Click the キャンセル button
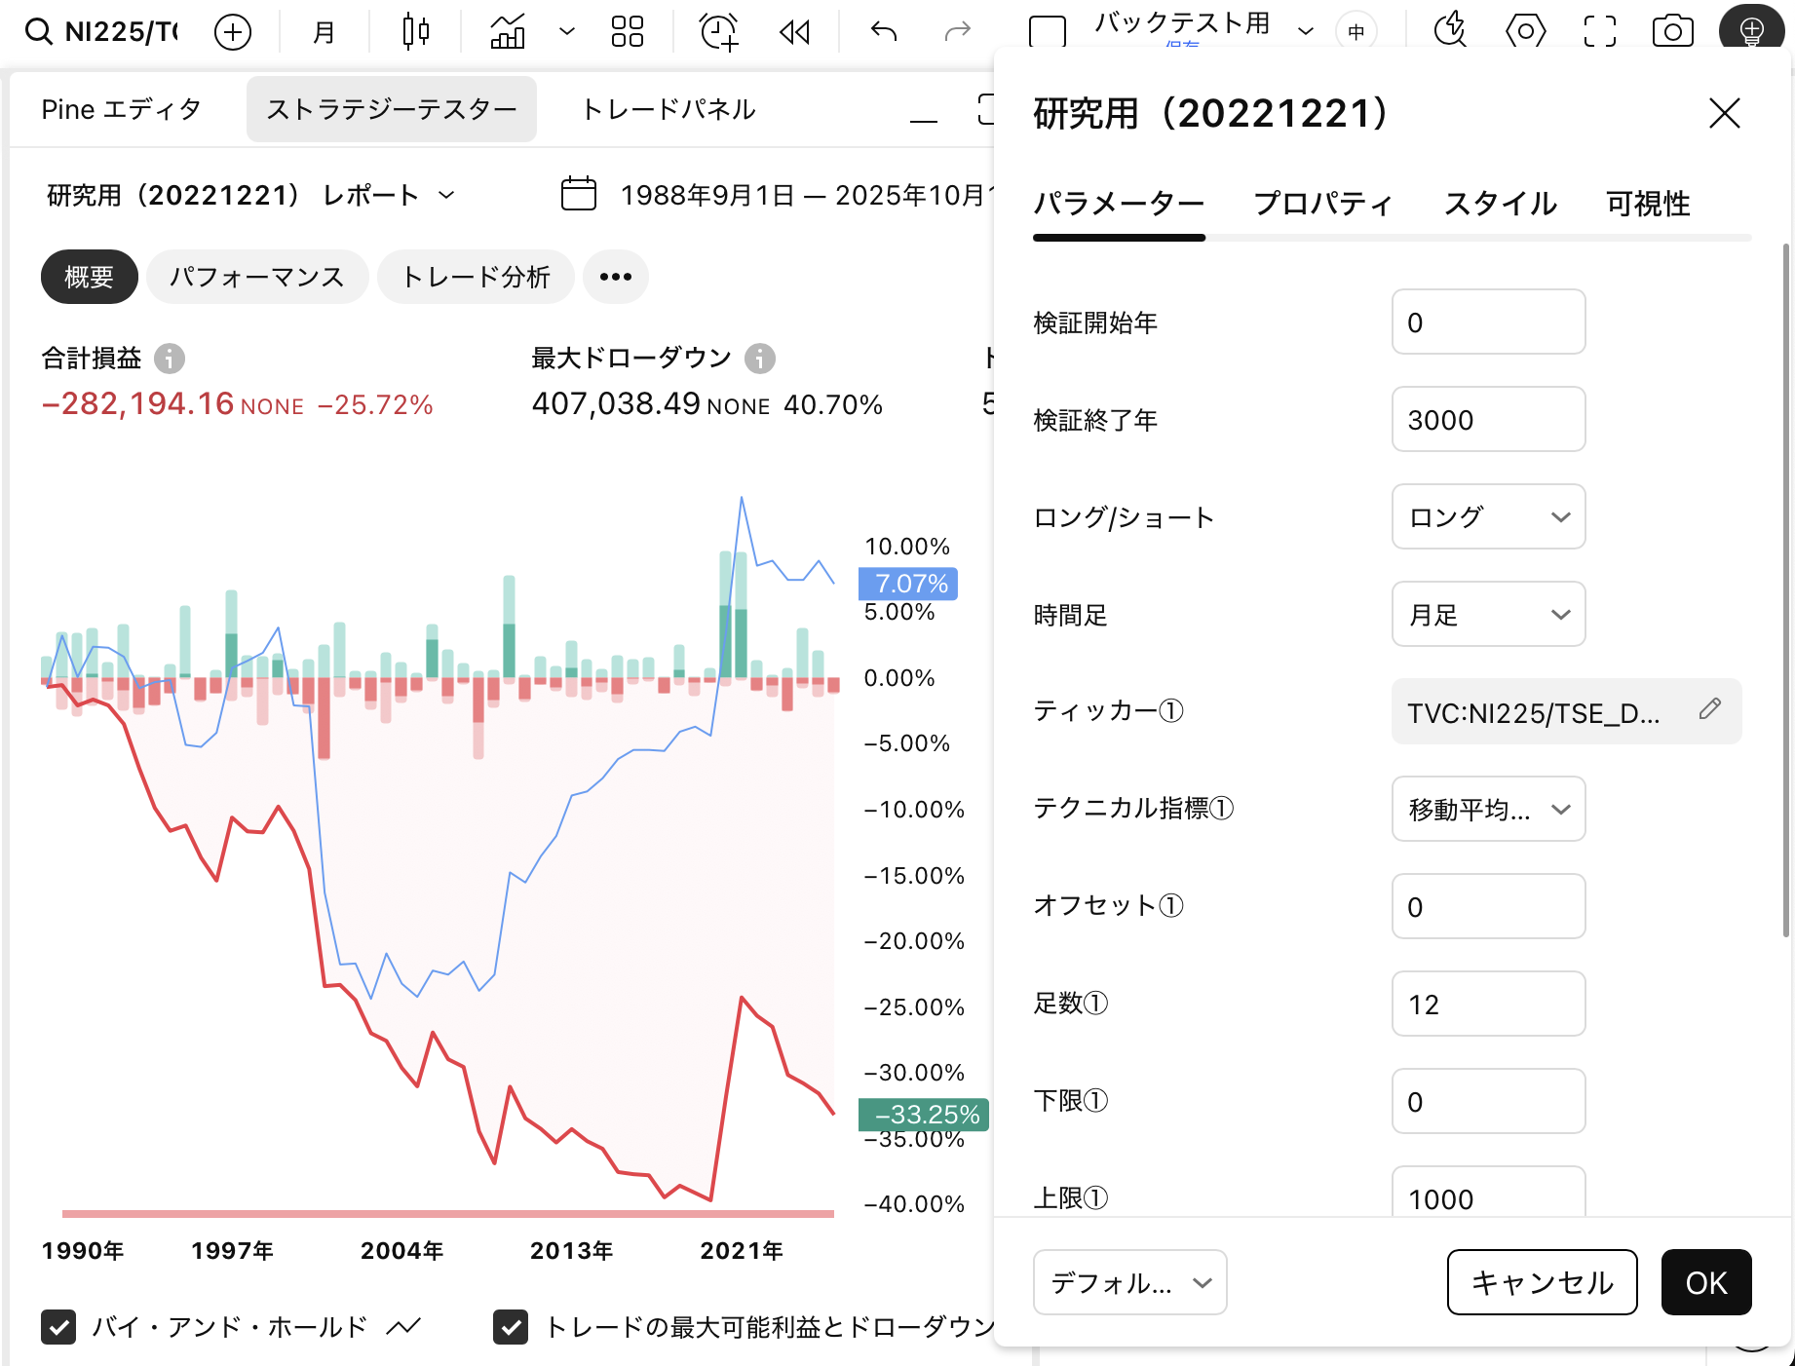 pos(1542,1282)
